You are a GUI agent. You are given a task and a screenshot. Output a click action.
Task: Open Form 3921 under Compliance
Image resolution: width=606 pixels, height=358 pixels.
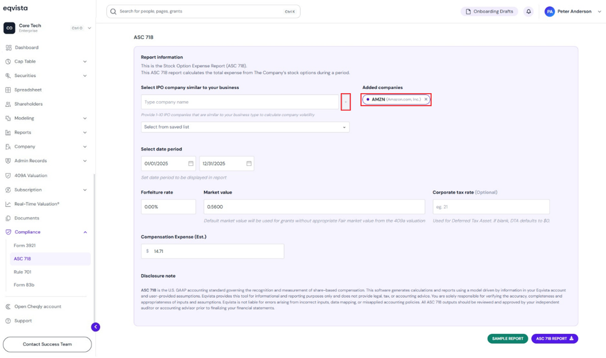25,246
